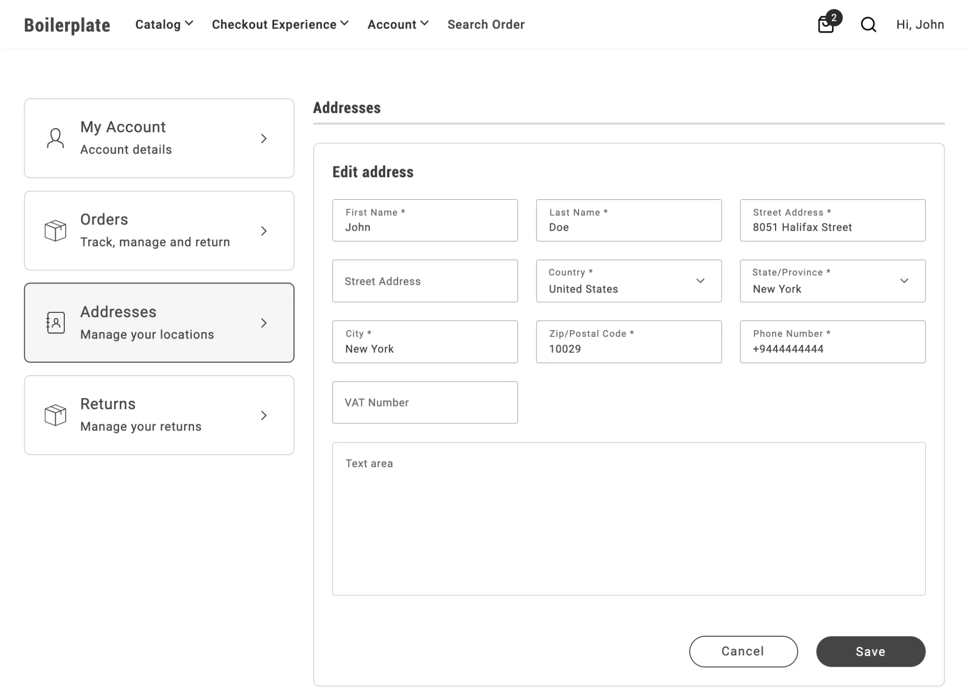Open the Account menu dropdown
Screen dimensions: 966x698
(398, 24)
